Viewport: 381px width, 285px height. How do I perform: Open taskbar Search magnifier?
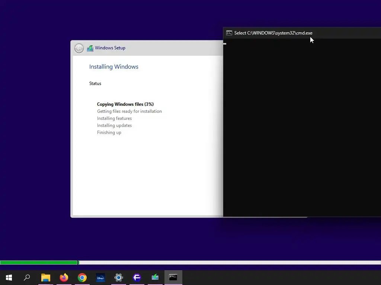27,278
